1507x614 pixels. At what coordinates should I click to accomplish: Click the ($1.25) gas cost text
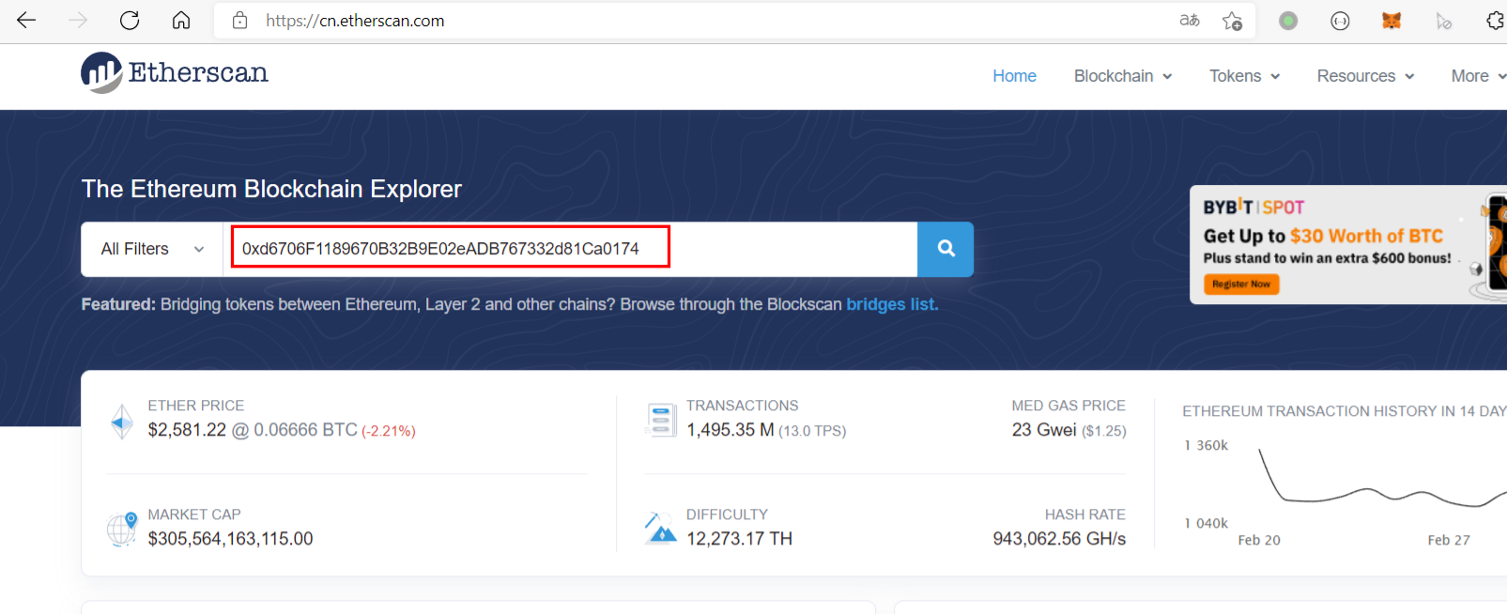[1104, 431]
